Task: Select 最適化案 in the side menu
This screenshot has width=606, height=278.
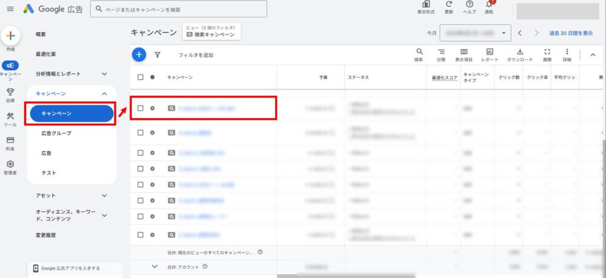Action: 46,55
